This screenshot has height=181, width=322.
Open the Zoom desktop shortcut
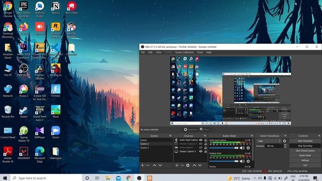[56, 133]
